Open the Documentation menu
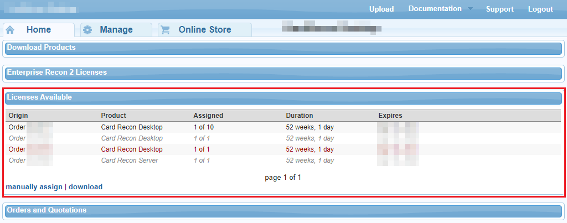 435,9
